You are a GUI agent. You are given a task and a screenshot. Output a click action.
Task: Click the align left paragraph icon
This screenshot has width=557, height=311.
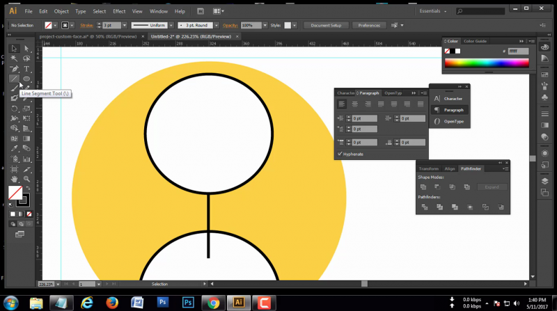click(342, 104)
